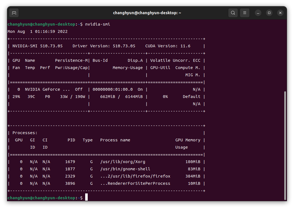Click PID 2329
This screenshot has width=294, height=209.
point(70,176)
